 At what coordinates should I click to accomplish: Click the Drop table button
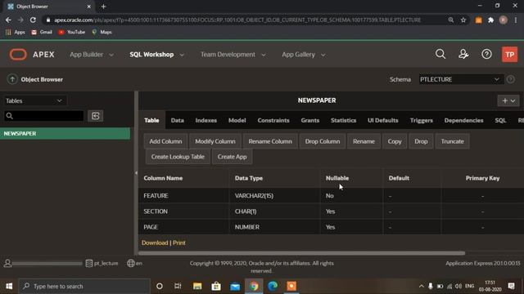click(x=421, y=141)
